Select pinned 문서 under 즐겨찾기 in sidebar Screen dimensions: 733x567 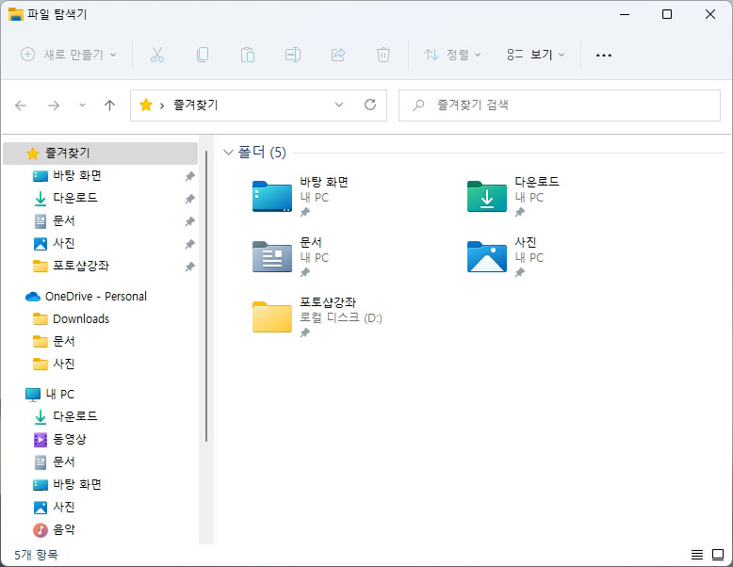click(x=64, y=220)
